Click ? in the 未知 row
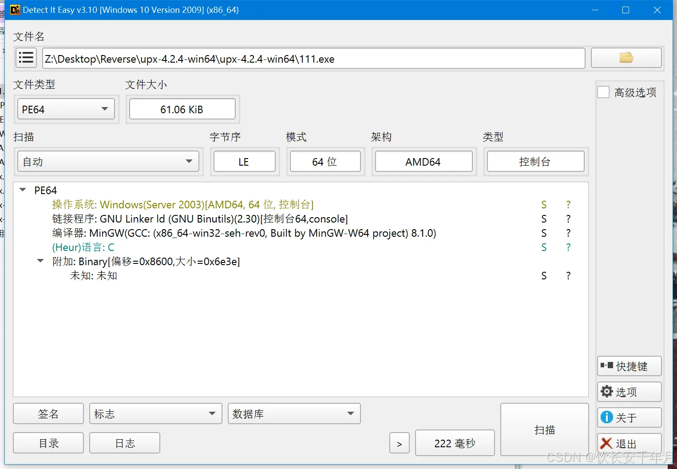Image resolution: width=677 pixels, height=469 pixels. point(568,276)
